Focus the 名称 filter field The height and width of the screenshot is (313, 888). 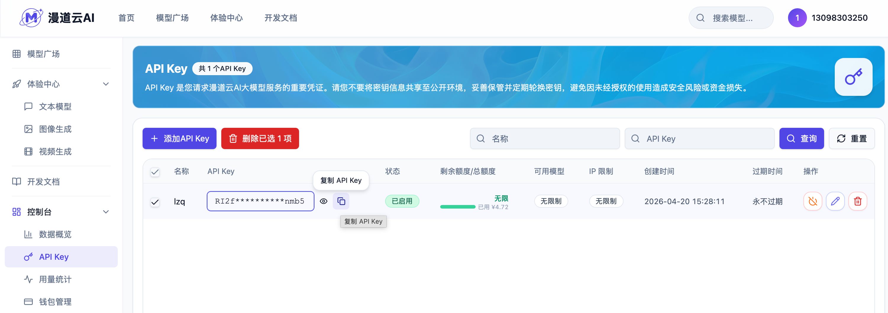click(x=545, y=138)
